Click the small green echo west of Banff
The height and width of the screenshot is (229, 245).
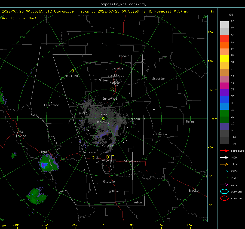(x=14, y=156)
